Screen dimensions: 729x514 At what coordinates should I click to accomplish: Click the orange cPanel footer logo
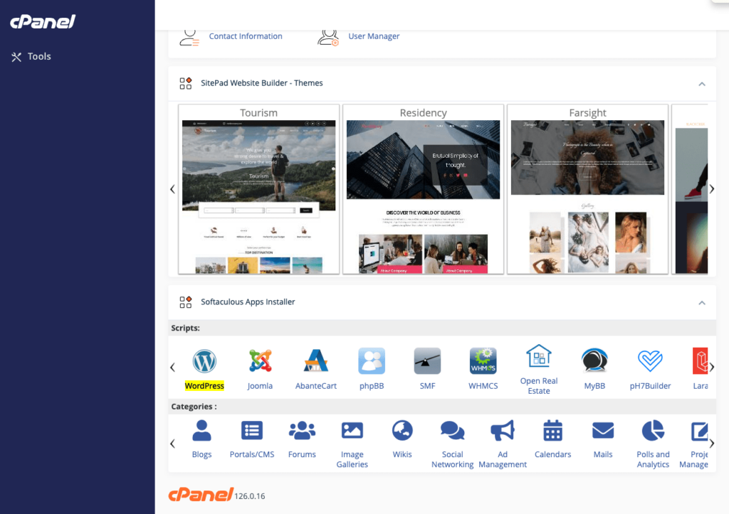coord(200,495)
